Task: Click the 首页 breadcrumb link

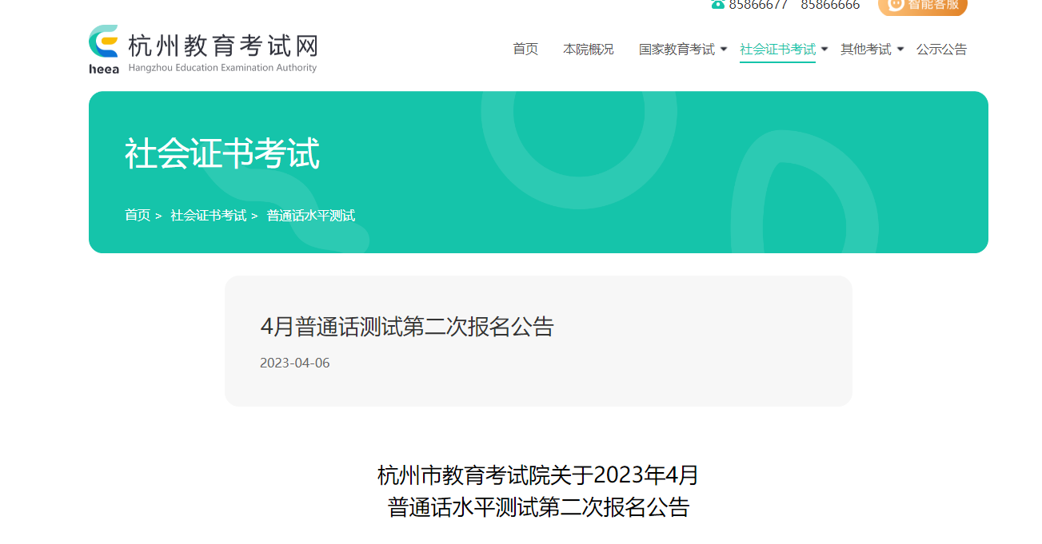Action: (138, 216)
